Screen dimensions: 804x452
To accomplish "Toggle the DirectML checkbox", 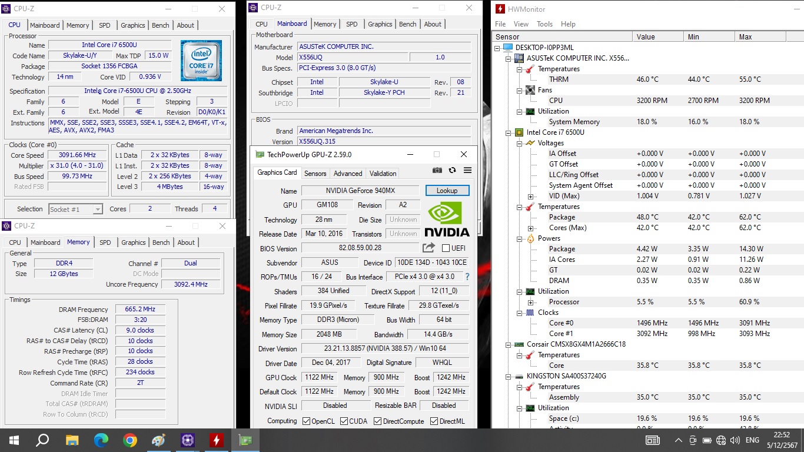I will click(434, 421).
